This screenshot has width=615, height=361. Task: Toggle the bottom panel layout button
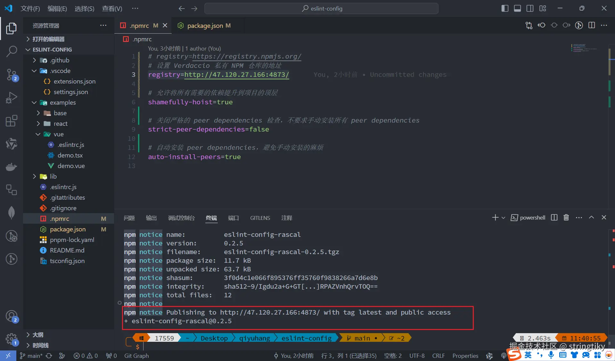pyautogui.click(x=517, y=9)
